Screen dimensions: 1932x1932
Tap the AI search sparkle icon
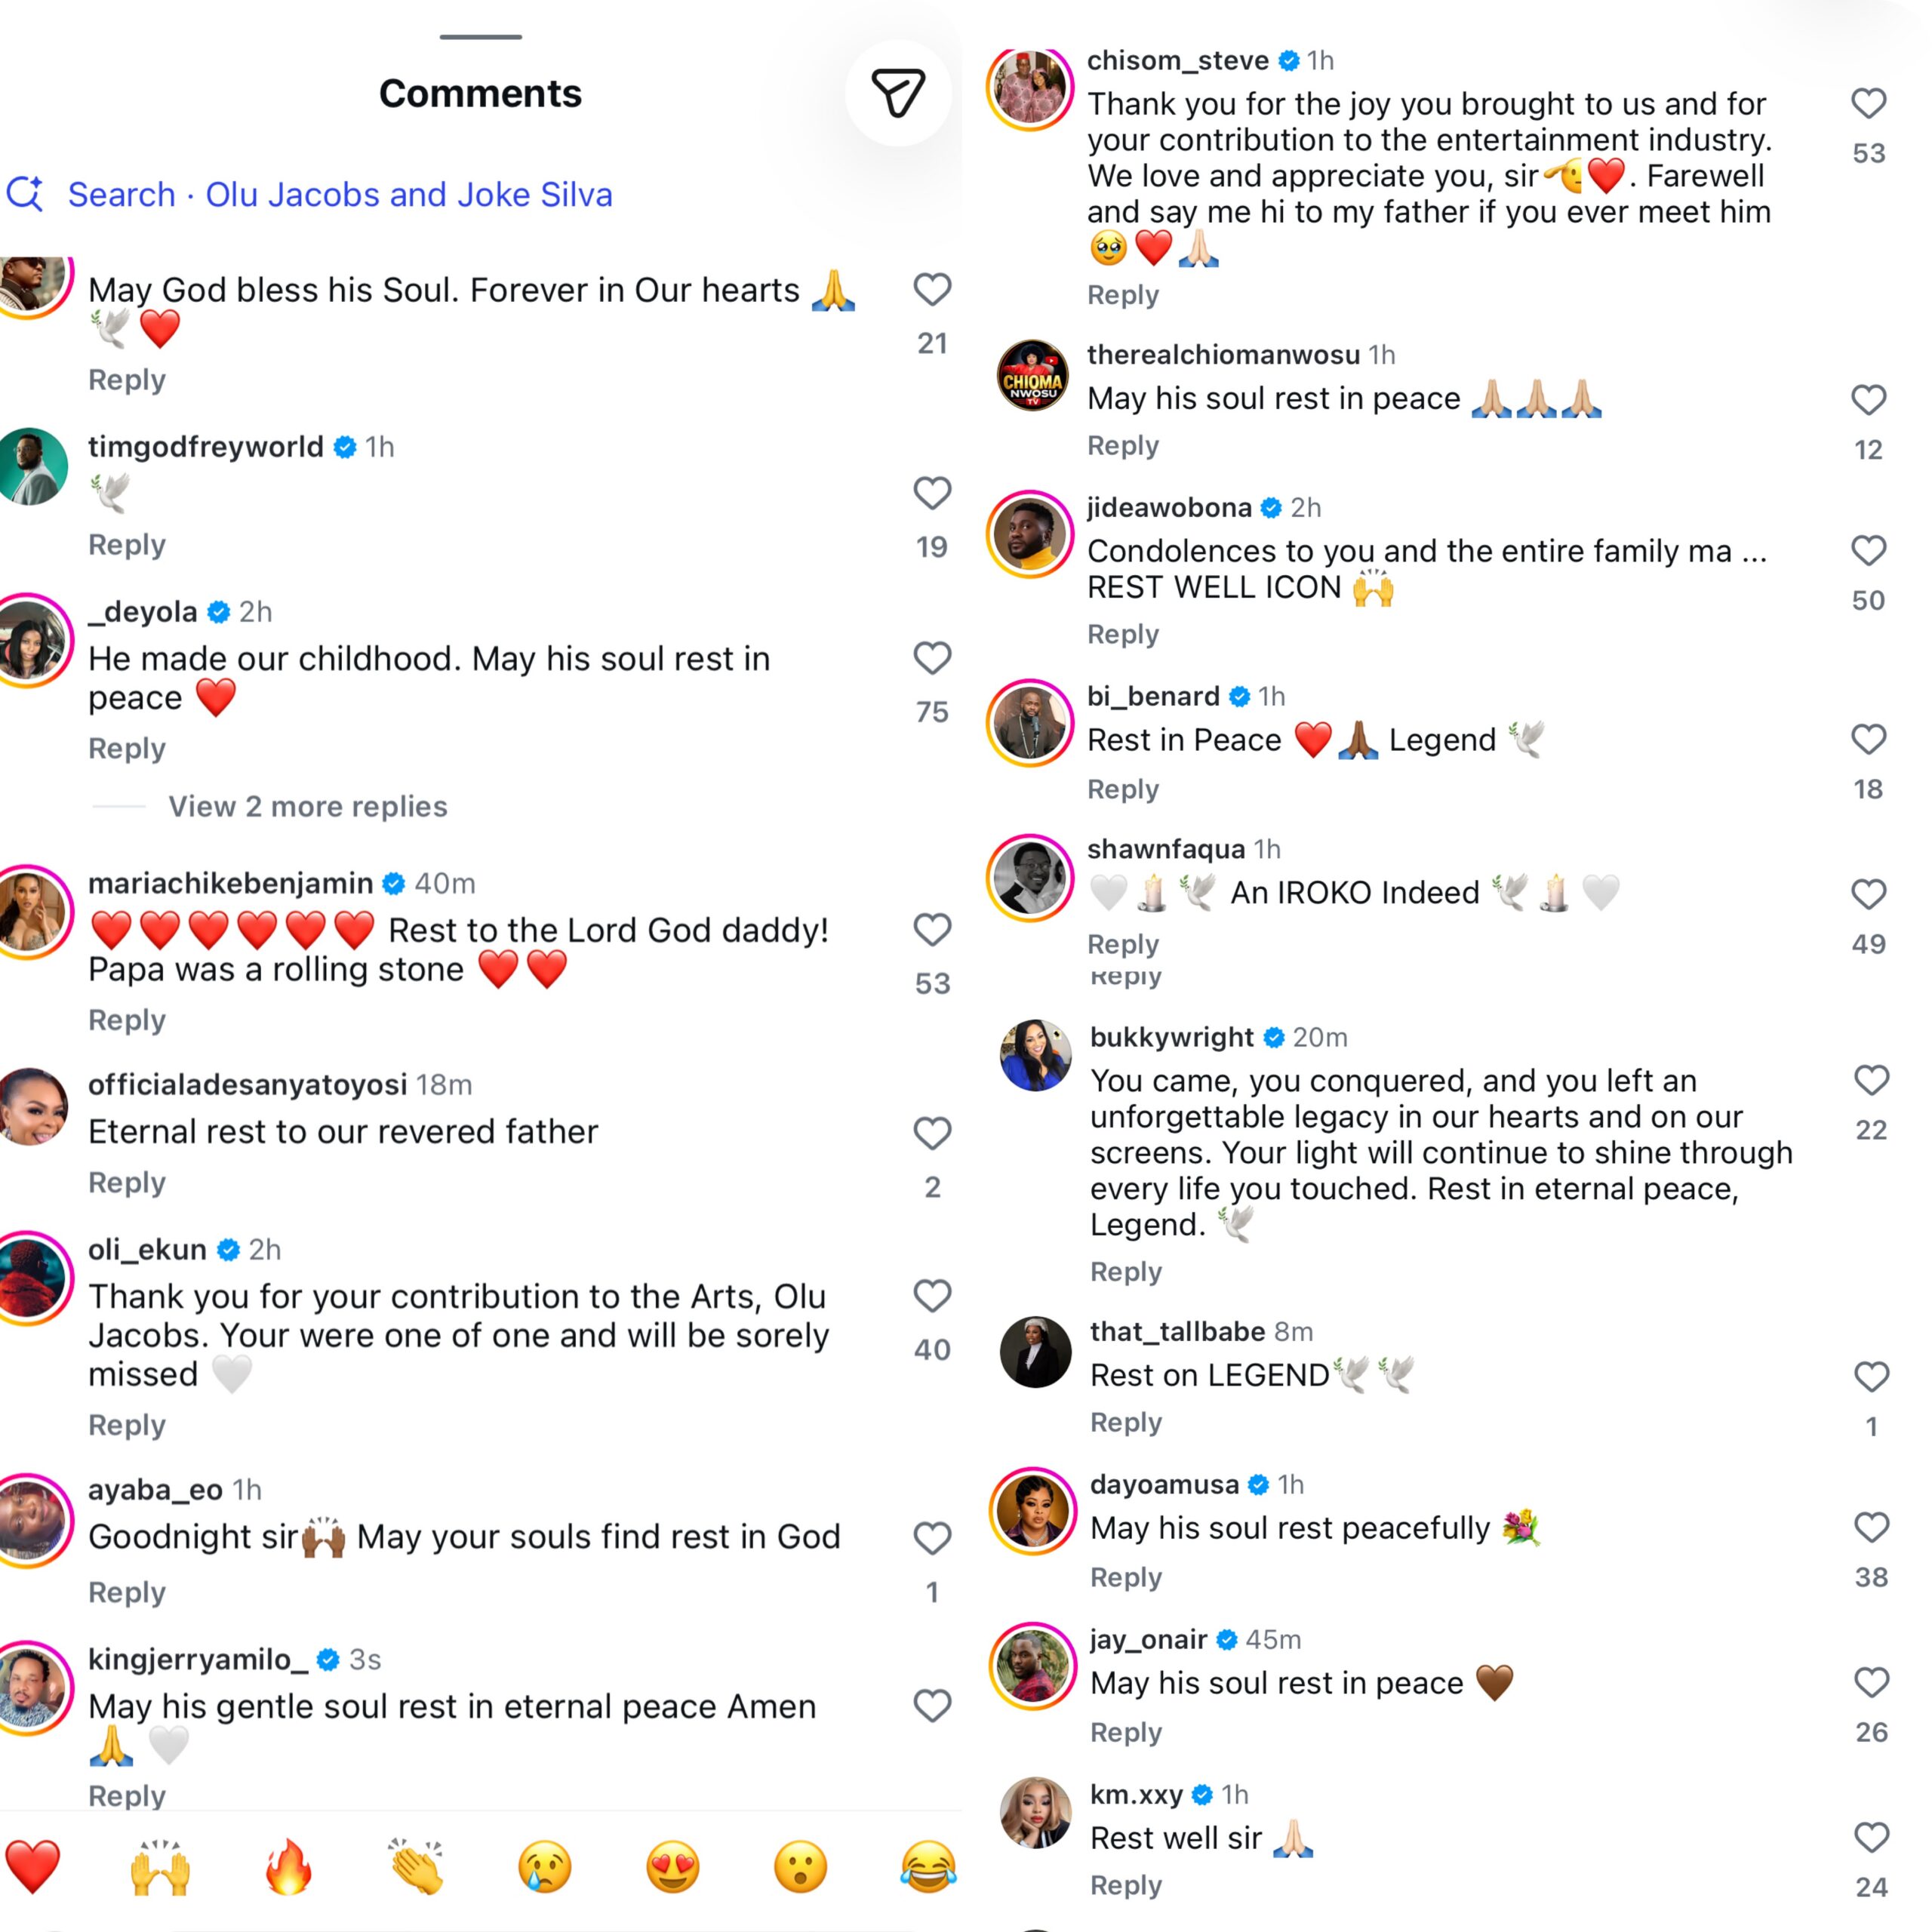coord(25,193)
